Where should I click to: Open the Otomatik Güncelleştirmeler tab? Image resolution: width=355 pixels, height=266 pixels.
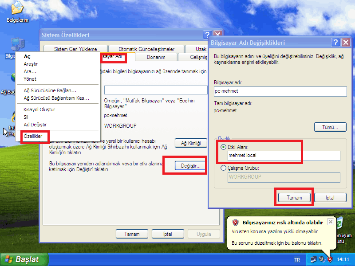pyautogui.click(x=146, y=49)
